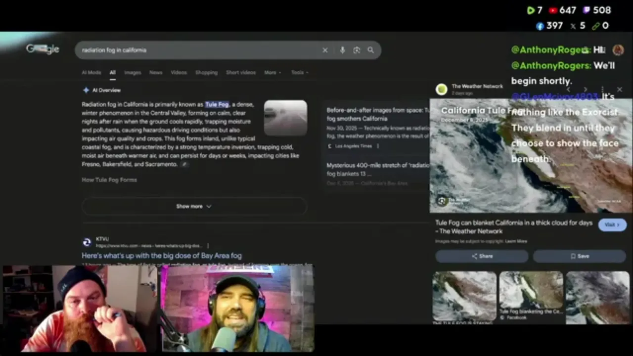The image size is (633, 356).
Task: Switch to the Images tab
Action: point(133,72)
